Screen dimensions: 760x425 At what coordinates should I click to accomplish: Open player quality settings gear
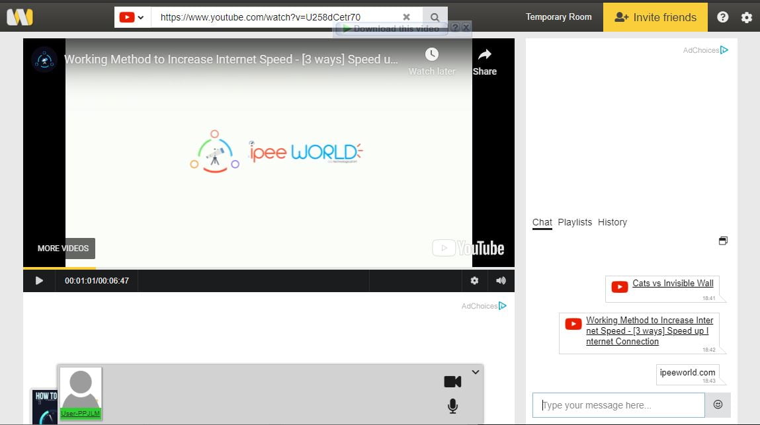coord(474,281)
